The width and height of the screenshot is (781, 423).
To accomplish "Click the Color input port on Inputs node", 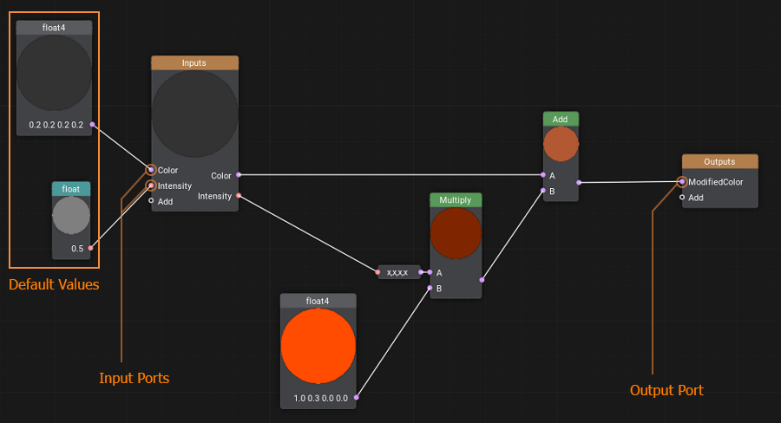I will pyautogui.click(x=151, y=170).
